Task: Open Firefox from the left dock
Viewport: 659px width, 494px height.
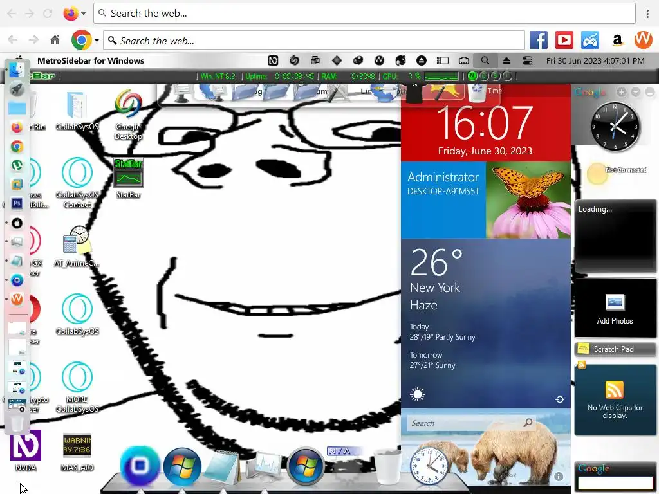Action: tap(17, 127)
